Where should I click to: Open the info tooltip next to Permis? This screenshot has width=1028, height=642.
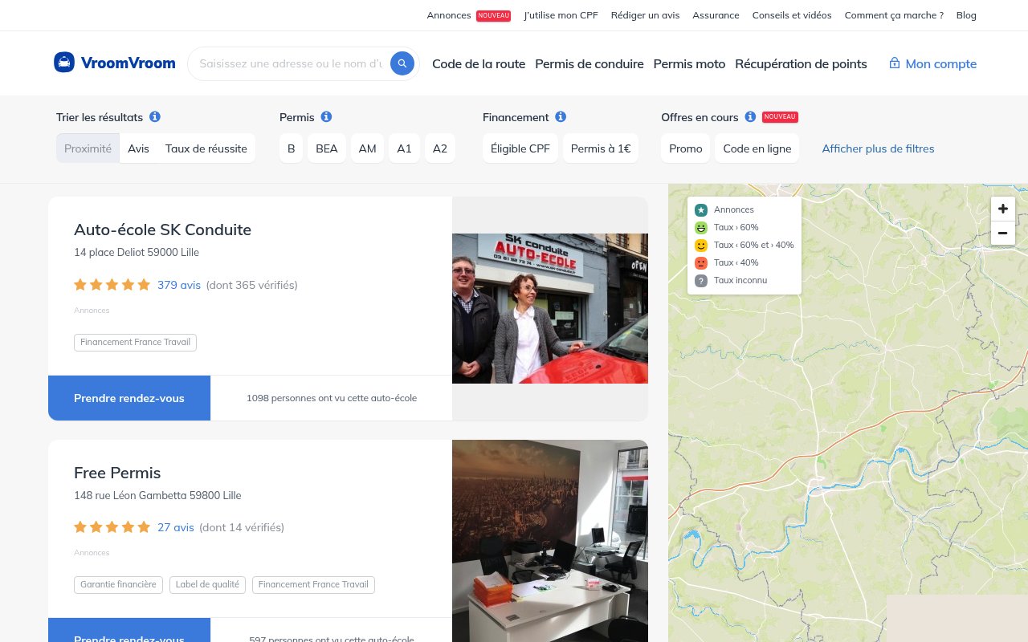(326, 116)
